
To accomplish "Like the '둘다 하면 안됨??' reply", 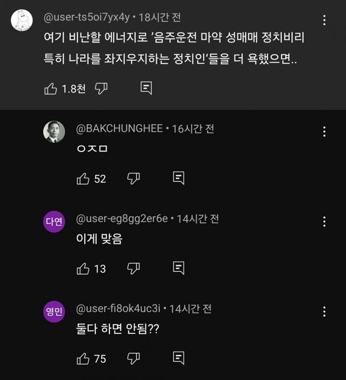I will click(83, 358).
